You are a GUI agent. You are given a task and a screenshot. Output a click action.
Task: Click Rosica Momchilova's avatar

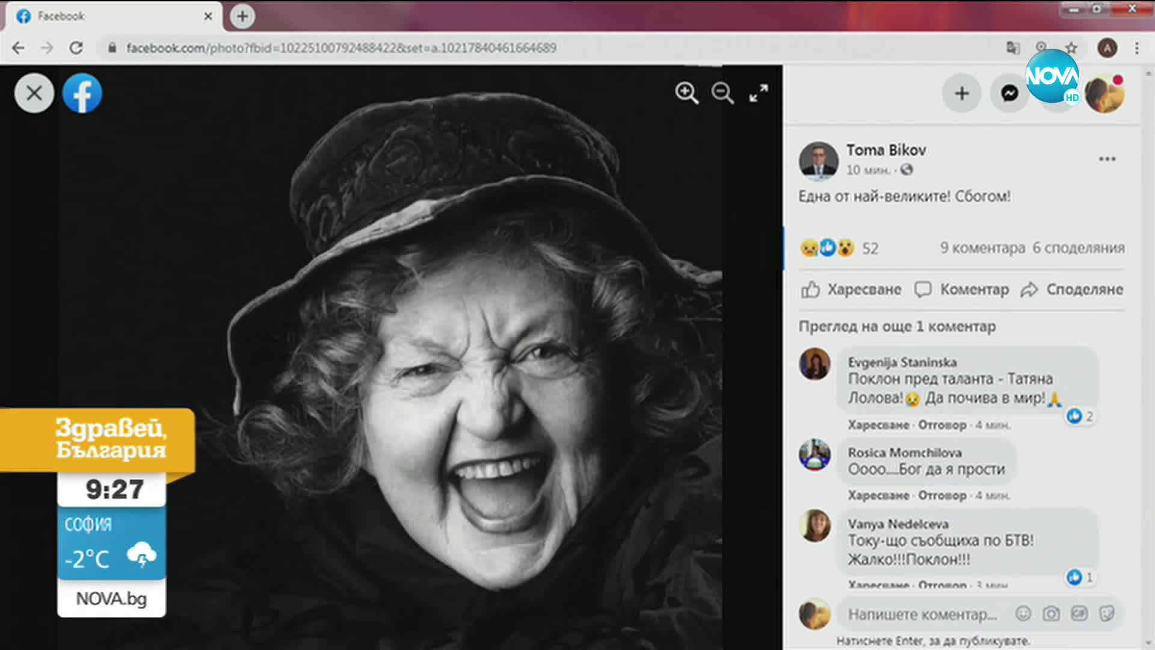[815, 455]
